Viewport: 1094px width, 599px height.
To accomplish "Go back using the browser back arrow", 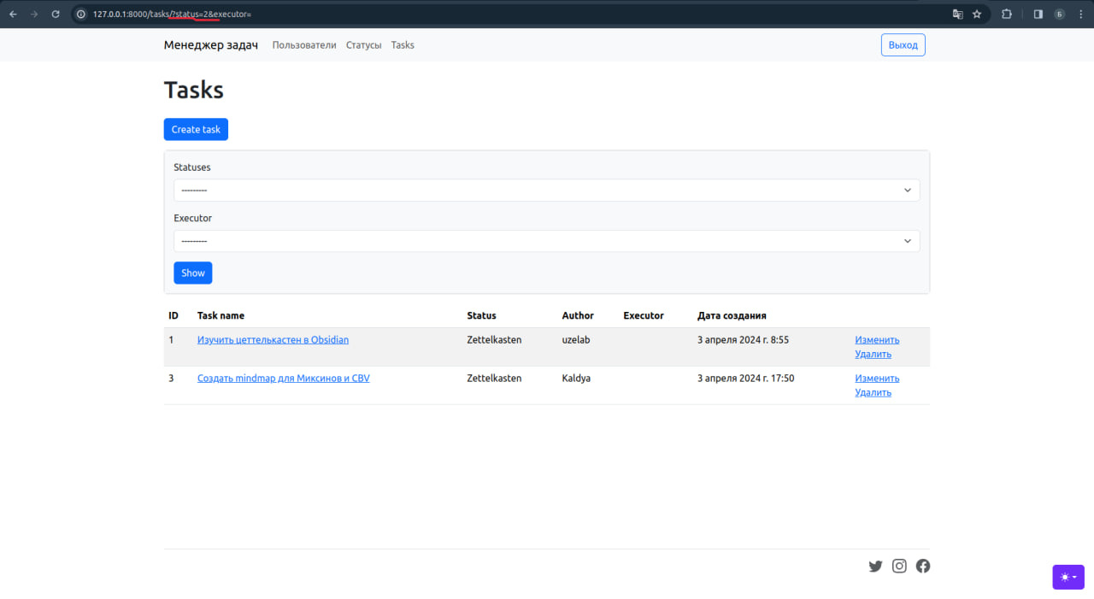I will (x=13, y=14).
